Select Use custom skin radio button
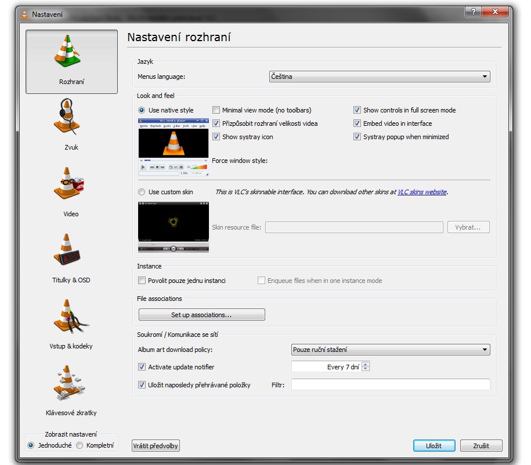 click(142, 192)
